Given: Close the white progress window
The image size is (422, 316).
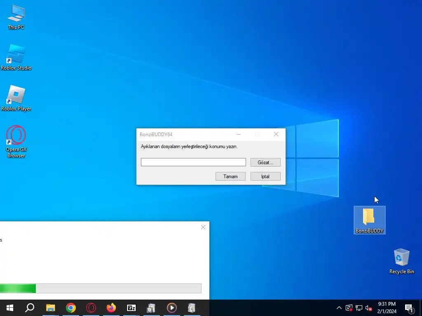Looking at the screenshot, I should click(203, 227).
